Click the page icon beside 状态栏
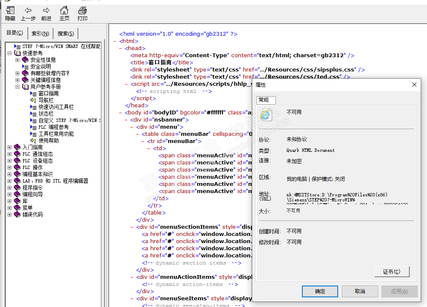This screenshot has height=307, width=427. tap(33, 114)
